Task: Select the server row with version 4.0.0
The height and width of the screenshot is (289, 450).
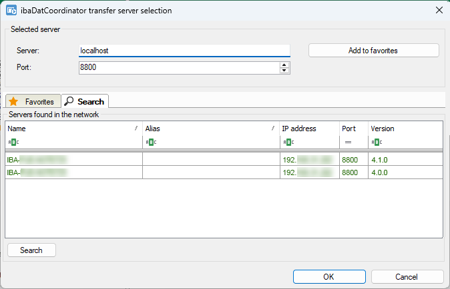Action: tap(224, 172)
